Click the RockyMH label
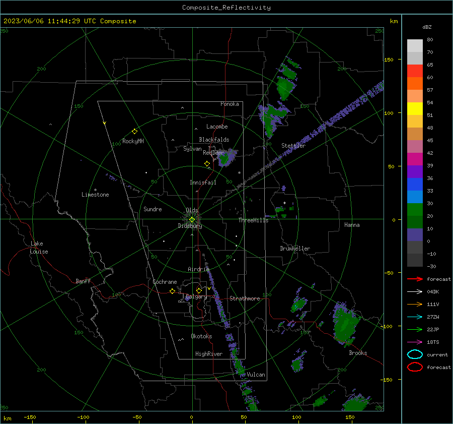Image resolution: width=453 pixels, height=424 pixels. (133, 141)
